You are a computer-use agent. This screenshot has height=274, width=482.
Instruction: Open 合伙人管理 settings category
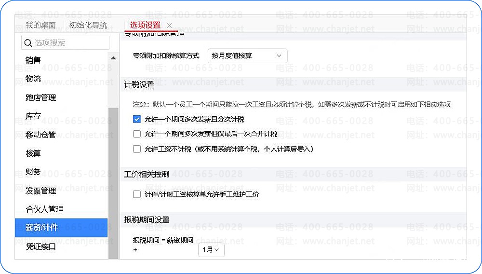click(44, 209)
